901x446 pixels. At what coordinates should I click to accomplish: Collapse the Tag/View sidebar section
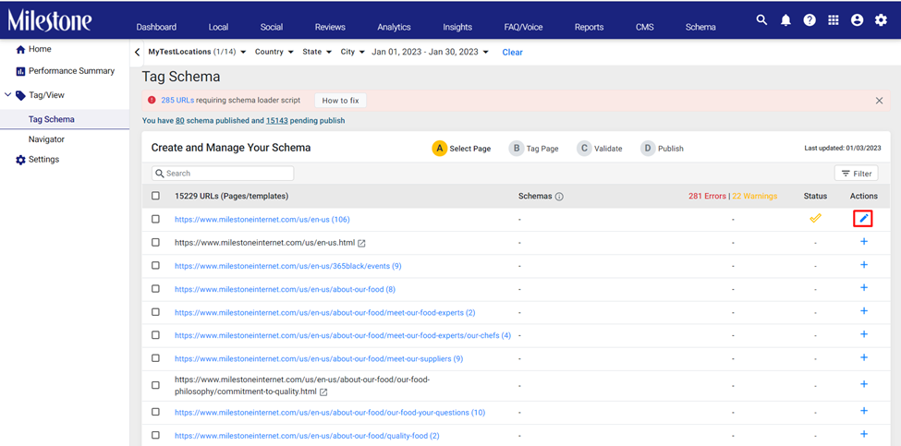7,95
